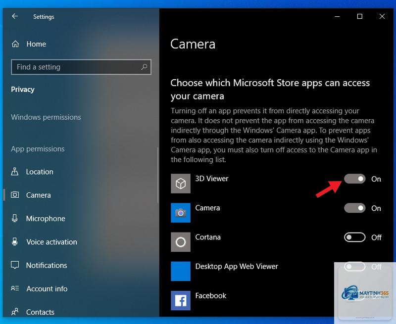Click the Cortana app name
The width and height of the screenshot is (396, 324).
coord(208,237)
